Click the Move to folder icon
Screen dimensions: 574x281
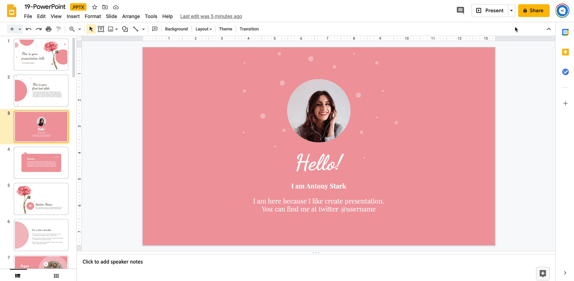pos(105,7)
